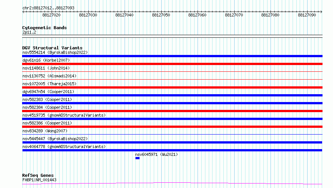Click nsv4064778 (gnomADStructuralVariants) label
The image size is (333, 188).
point(64,147)
